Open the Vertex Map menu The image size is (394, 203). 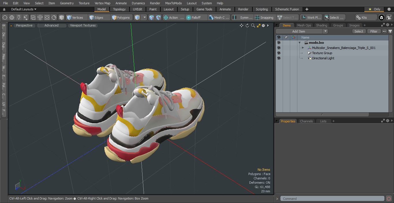102,3
